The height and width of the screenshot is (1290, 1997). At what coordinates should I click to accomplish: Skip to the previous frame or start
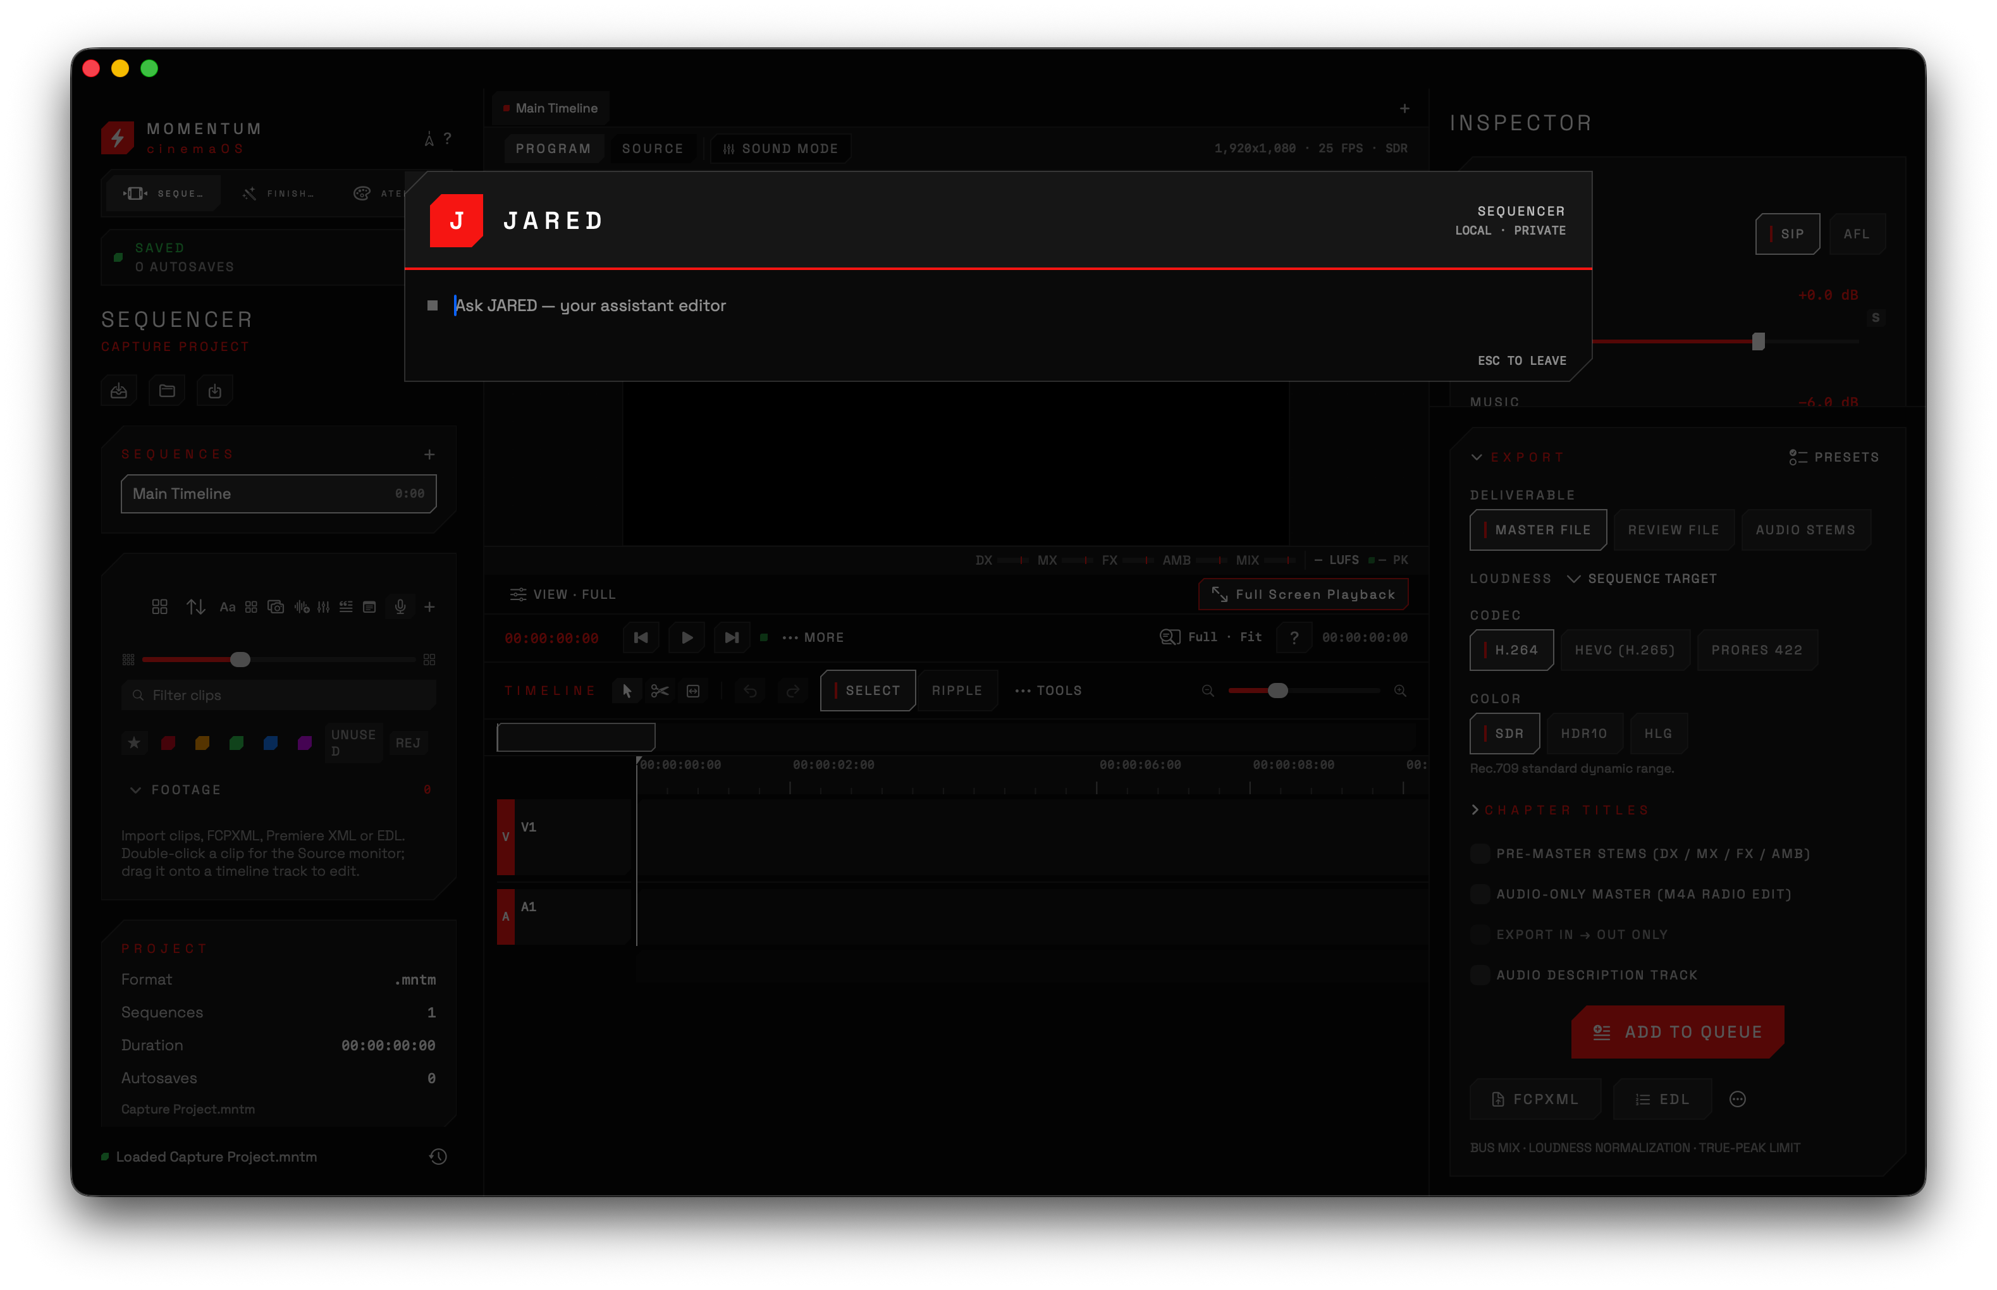click(x=641, y=637)
